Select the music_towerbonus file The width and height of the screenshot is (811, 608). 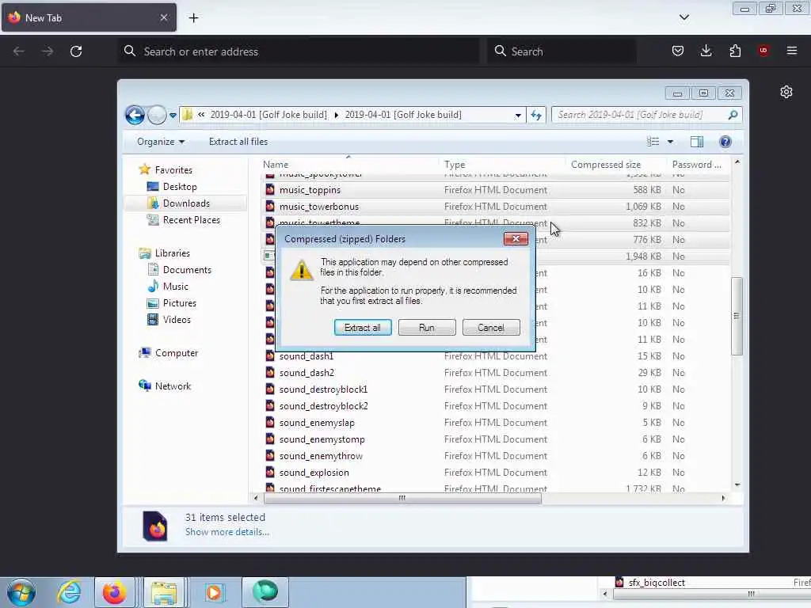click(318, 207)
